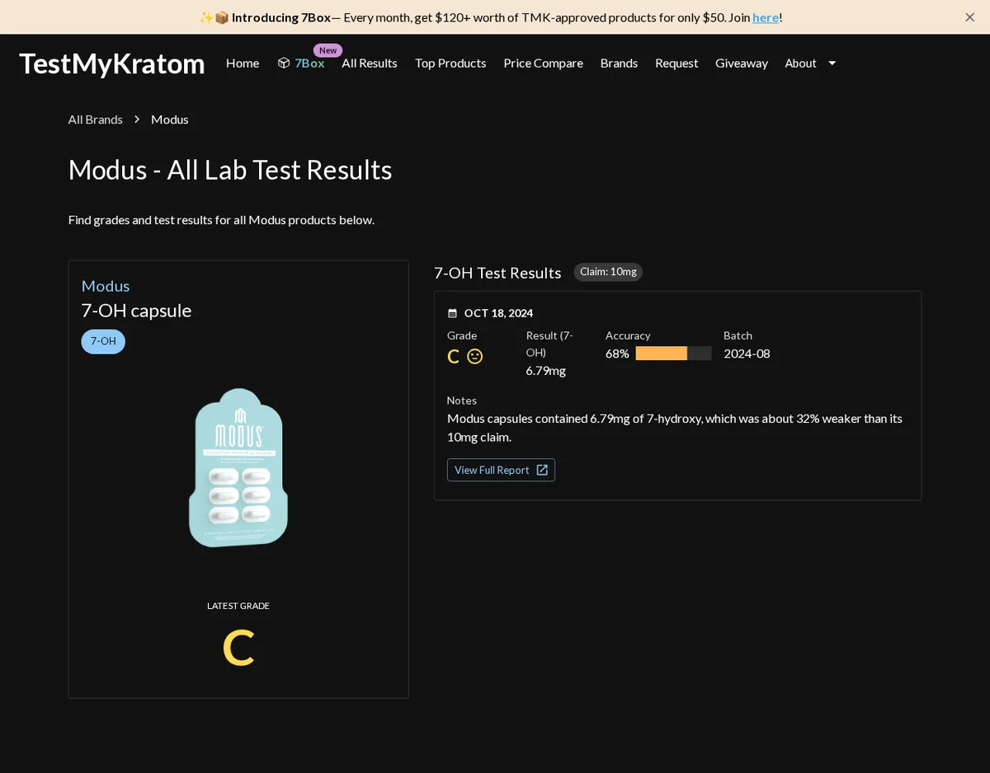Click the notes text about 7-hydroxy
This screenshot has width=990, height=773.
[675, 428]
